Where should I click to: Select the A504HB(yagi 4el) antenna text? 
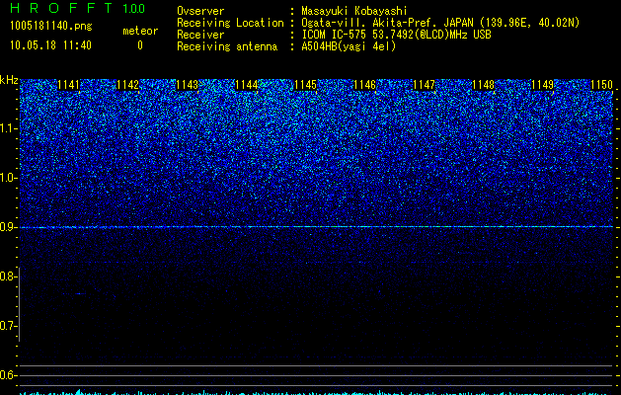(349, 46)
